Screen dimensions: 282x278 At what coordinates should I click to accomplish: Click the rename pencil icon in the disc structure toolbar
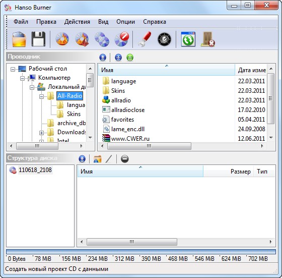(x=109, y=159)
